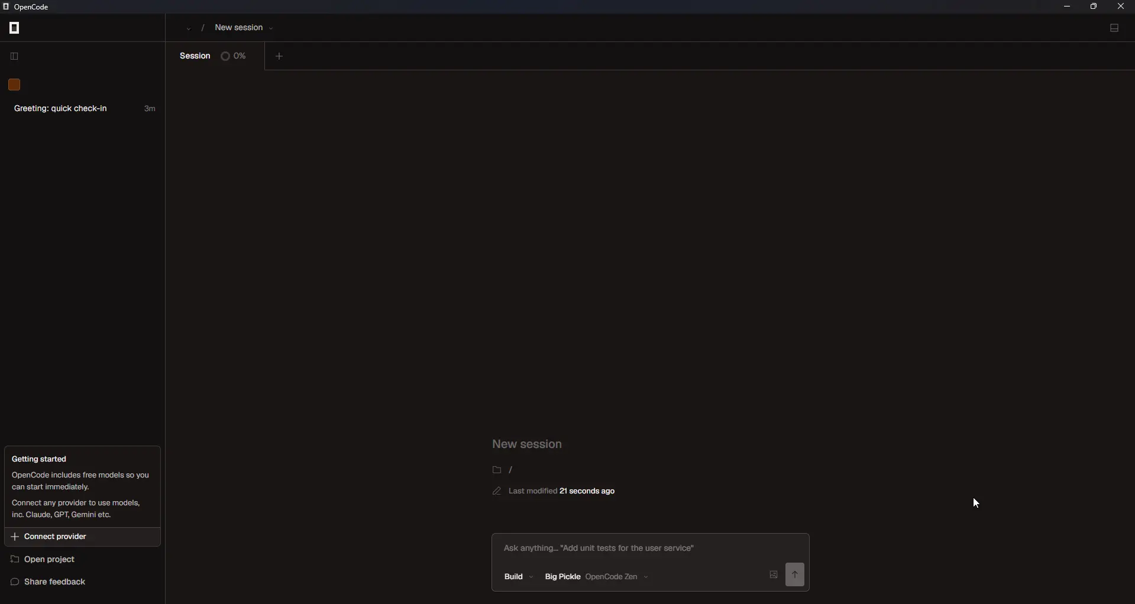Viewport: 1135px width, 604px height.
Task: Toggle the split view icon at top right
Action: coord(1114,28)
